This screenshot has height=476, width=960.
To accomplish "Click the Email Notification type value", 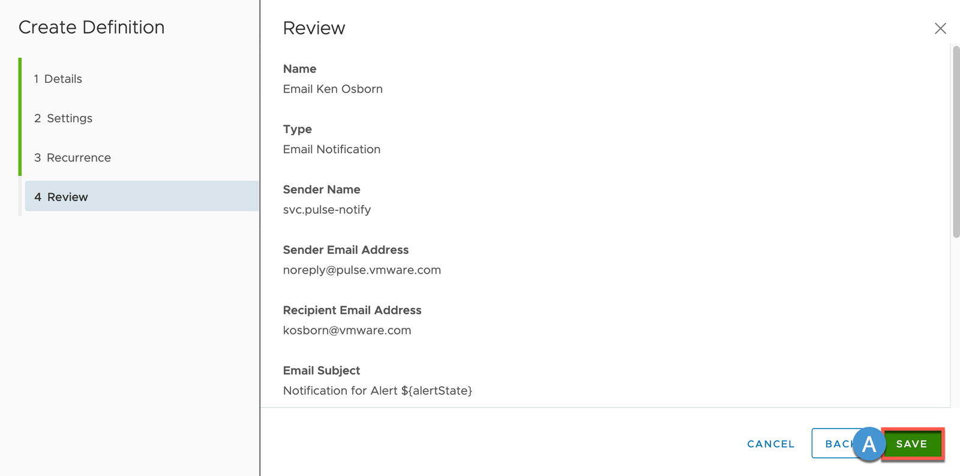I will pyautogui.click(x=331, y=149).
